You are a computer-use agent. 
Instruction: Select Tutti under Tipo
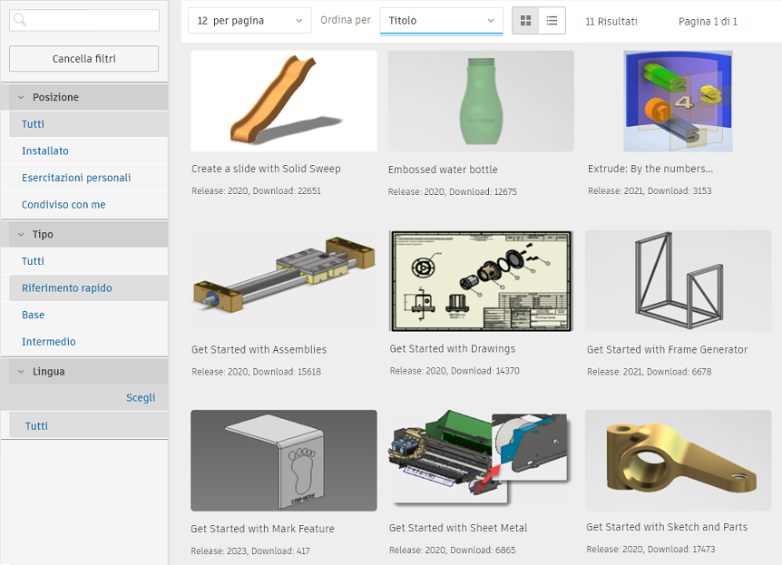[88, 261]
